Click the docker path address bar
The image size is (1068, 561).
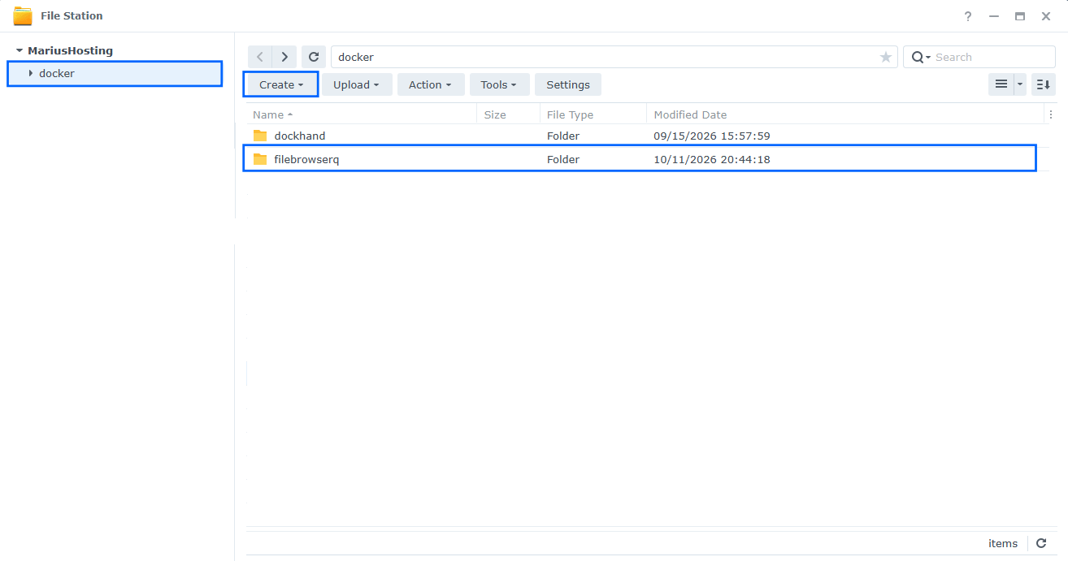pyautogui.click(x=614, y=57)
